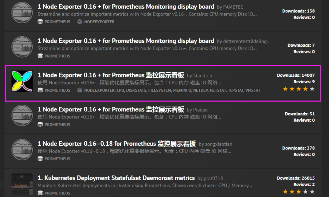This screenshot has height=197, width=329.
Task: Click 'Downloads: 7' count
Action: [x=301, y=46]
